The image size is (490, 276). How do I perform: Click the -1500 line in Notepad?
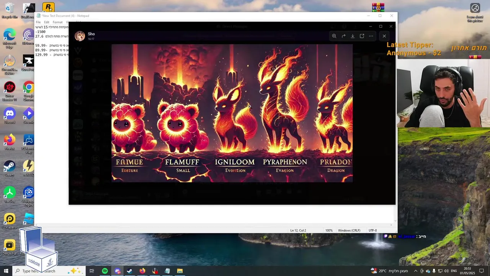40,32
